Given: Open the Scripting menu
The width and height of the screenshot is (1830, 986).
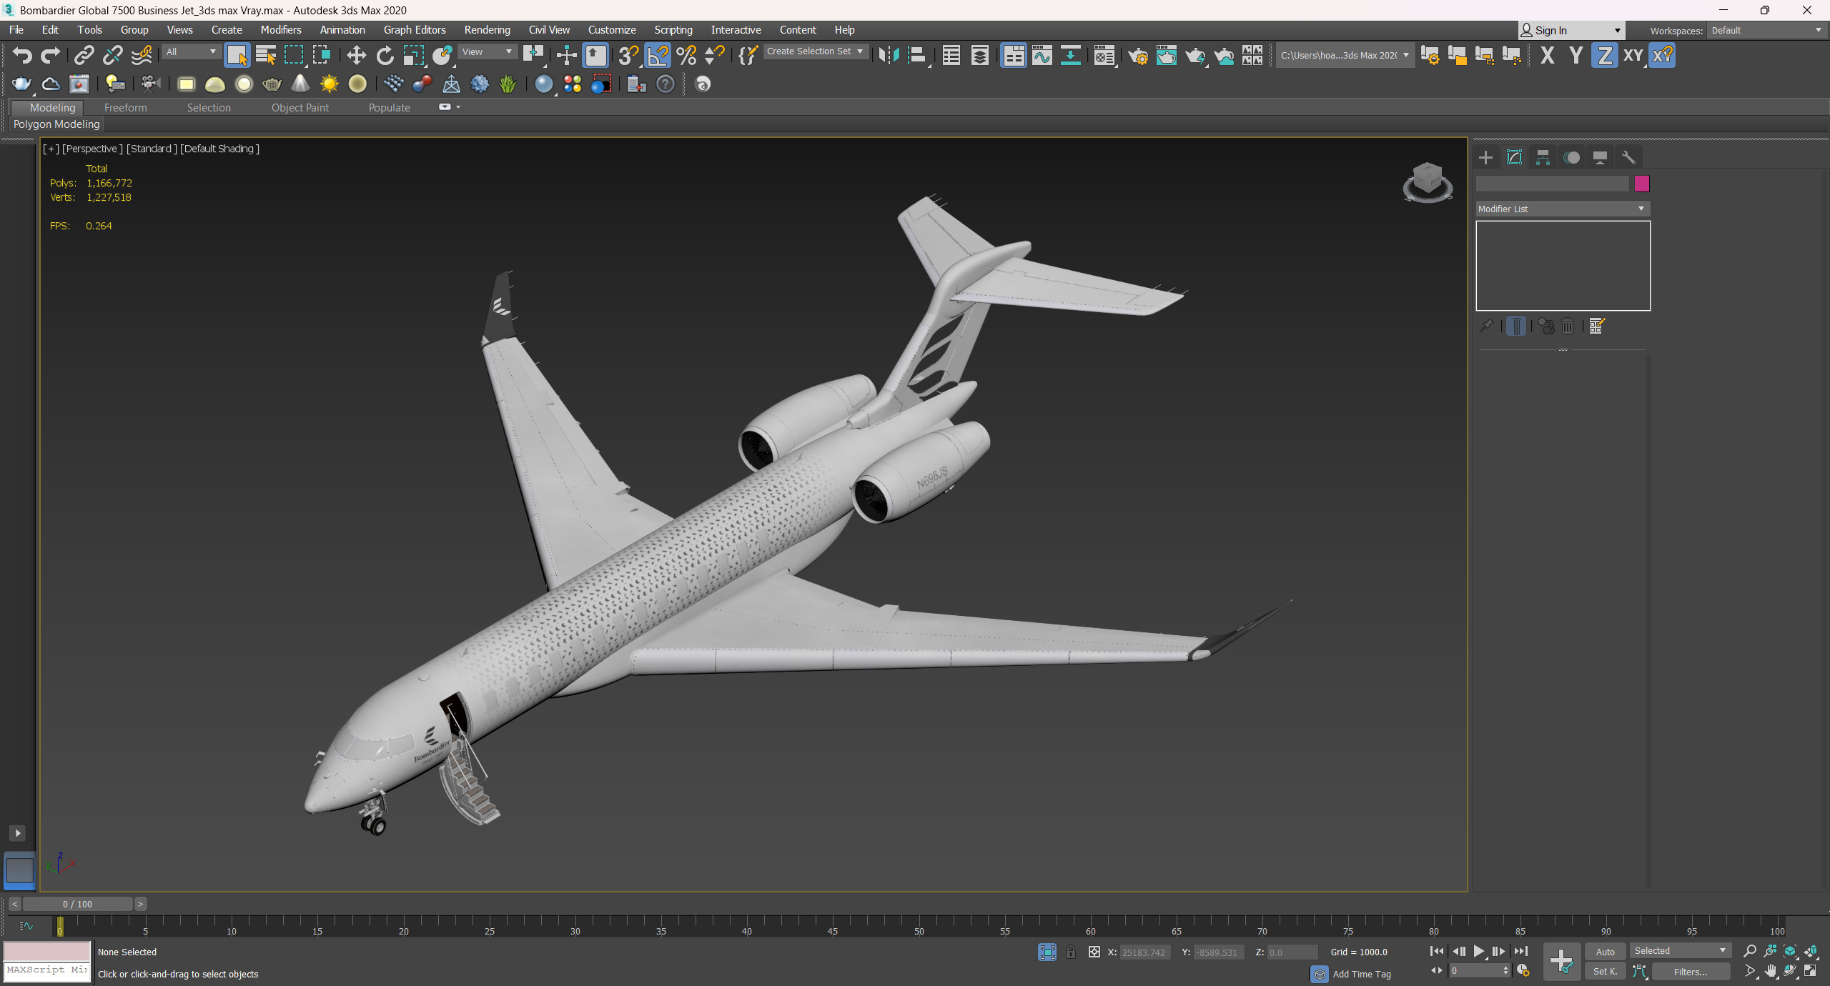Looking at the screenshot, I should [x=673, y=30].
